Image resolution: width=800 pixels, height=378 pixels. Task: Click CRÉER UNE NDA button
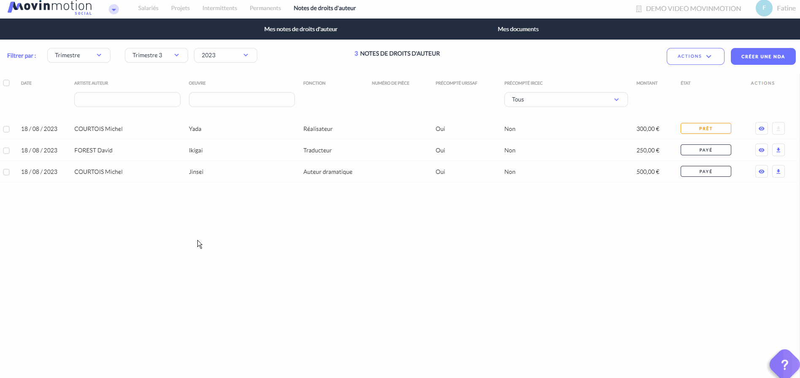[x=763, y=56]
